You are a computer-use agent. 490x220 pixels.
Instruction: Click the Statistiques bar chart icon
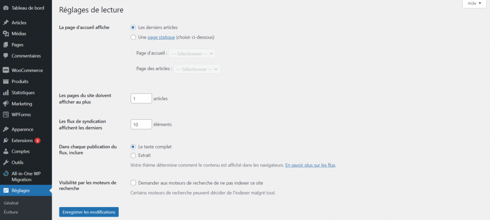coord(5,93)
